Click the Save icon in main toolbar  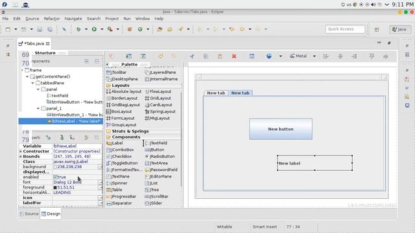(x=40, y=29)
